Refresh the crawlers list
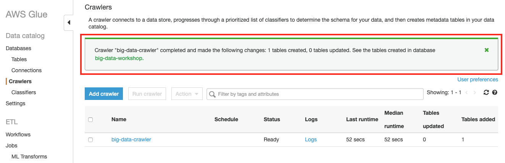 pyautogui.click(x=486, y=93)
